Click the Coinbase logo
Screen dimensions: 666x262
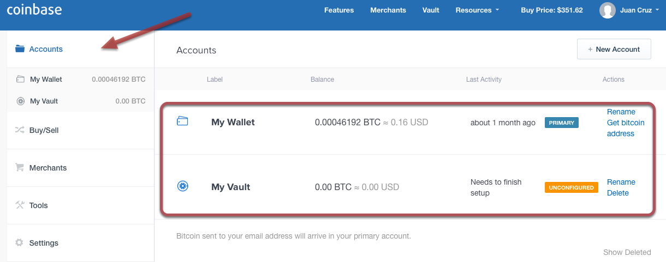[34, 9]
